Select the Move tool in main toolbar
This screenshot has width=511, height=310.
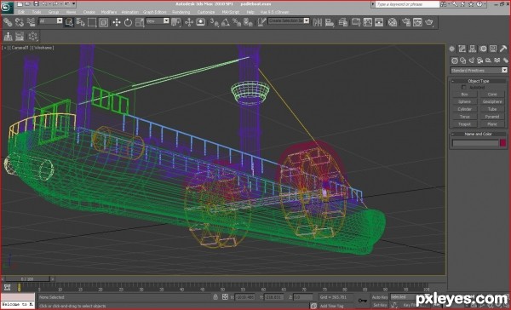[117, 22]
